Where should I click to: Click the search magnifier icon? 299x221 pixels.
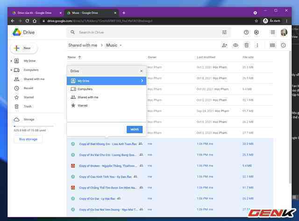point(72,32)
